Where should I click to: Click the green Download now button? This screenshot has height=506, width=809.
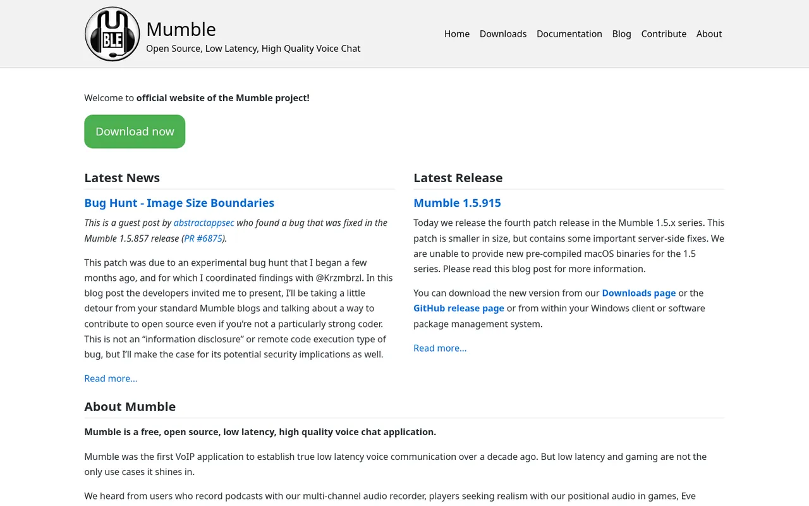tap(135, 132)
